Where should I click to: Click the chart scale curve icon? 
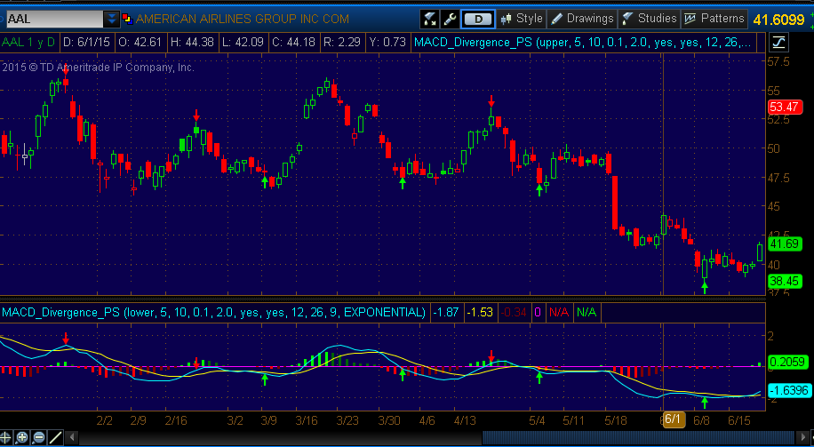pyautogui.click(x=778, y=42)
